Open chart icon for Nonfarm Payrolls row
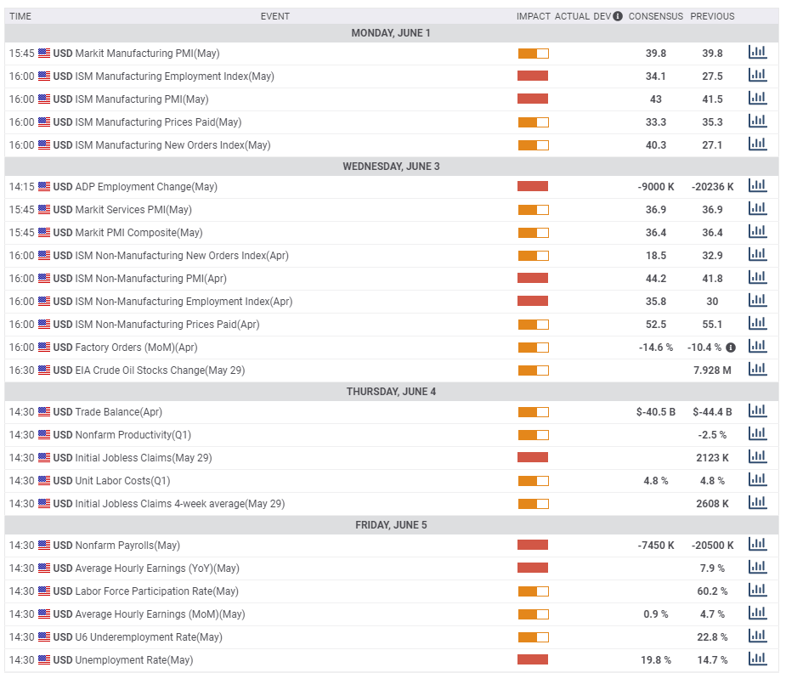786x673 pixels. pos(757,545)
